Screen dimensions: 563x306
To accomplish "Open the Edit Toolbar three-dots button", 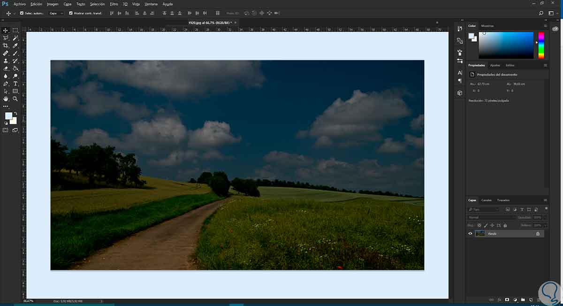I will [6, 107].
